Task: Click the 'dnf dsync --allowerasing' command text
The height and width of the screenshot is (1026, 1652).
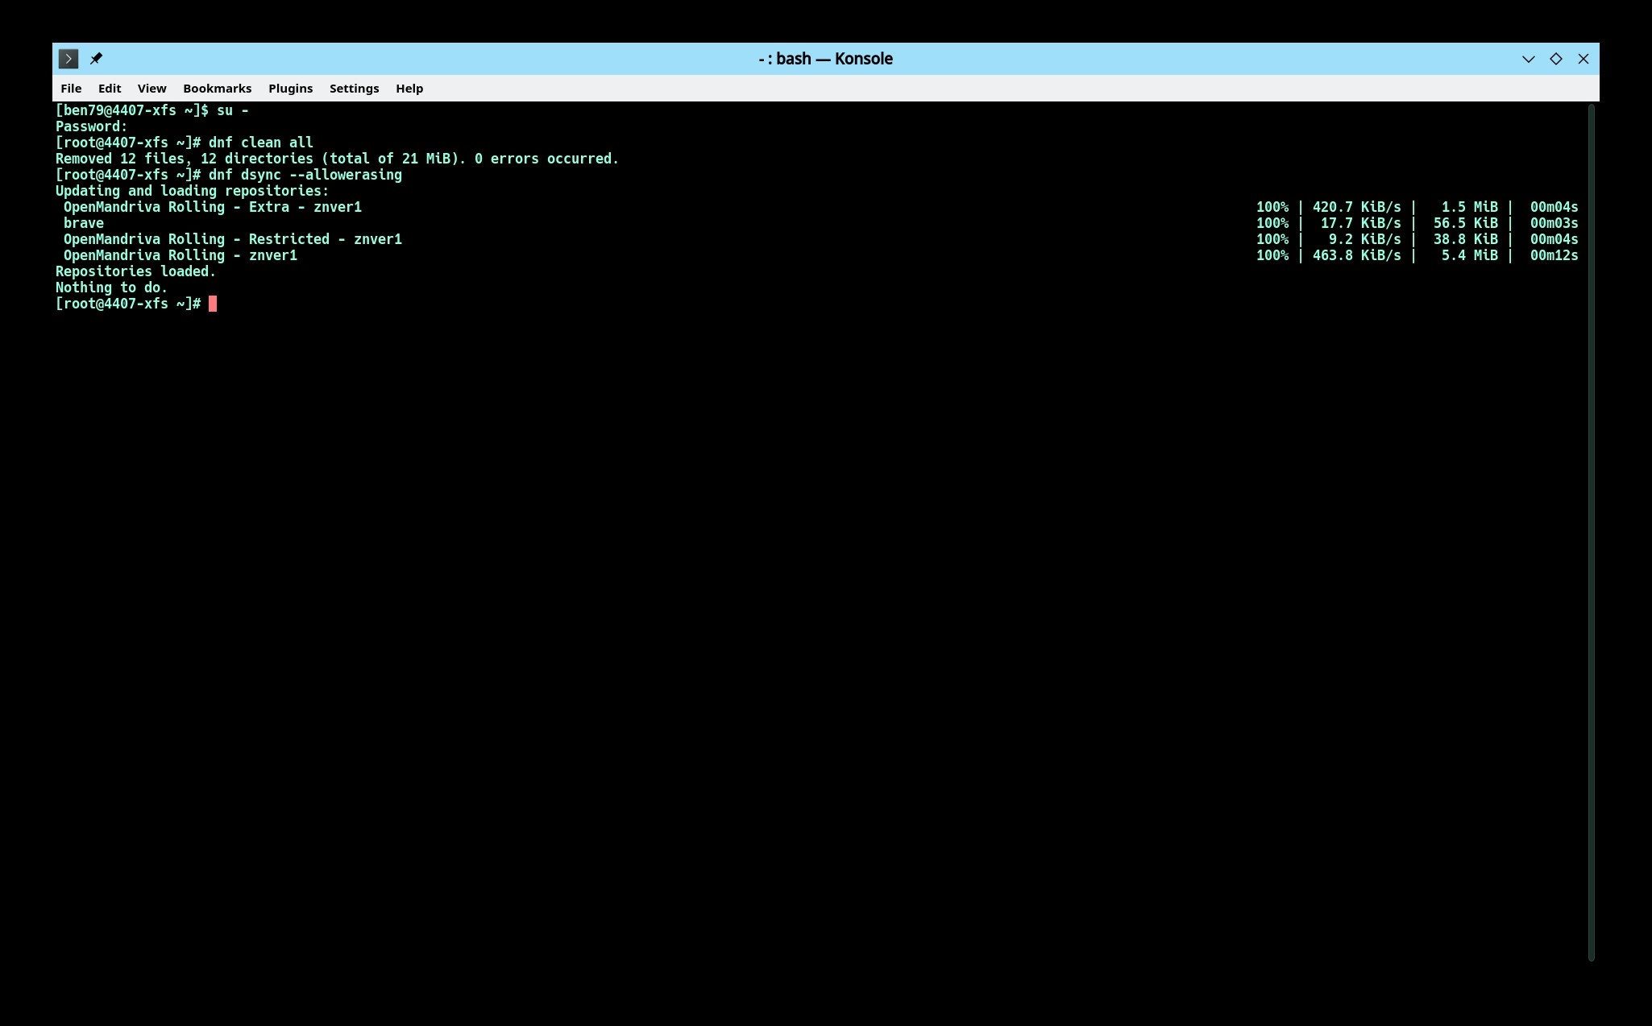Action: click(305, 175)
